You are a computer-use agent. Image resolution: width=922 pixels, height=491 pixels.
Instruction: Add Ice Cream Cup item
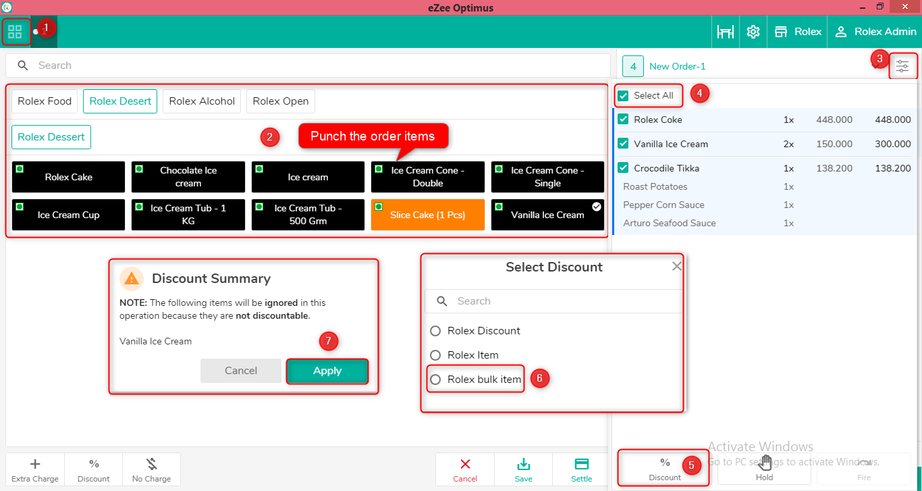point(68,215)
